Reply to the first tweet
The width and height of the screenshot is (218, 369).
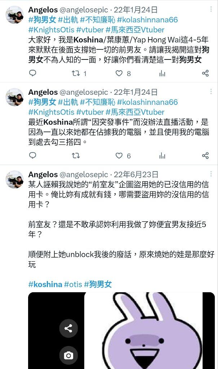32,73
